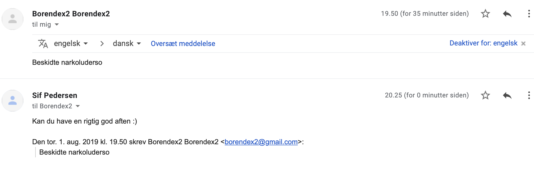
Task: Open more options for Borendex2 message
Action: tap(529, 14)
